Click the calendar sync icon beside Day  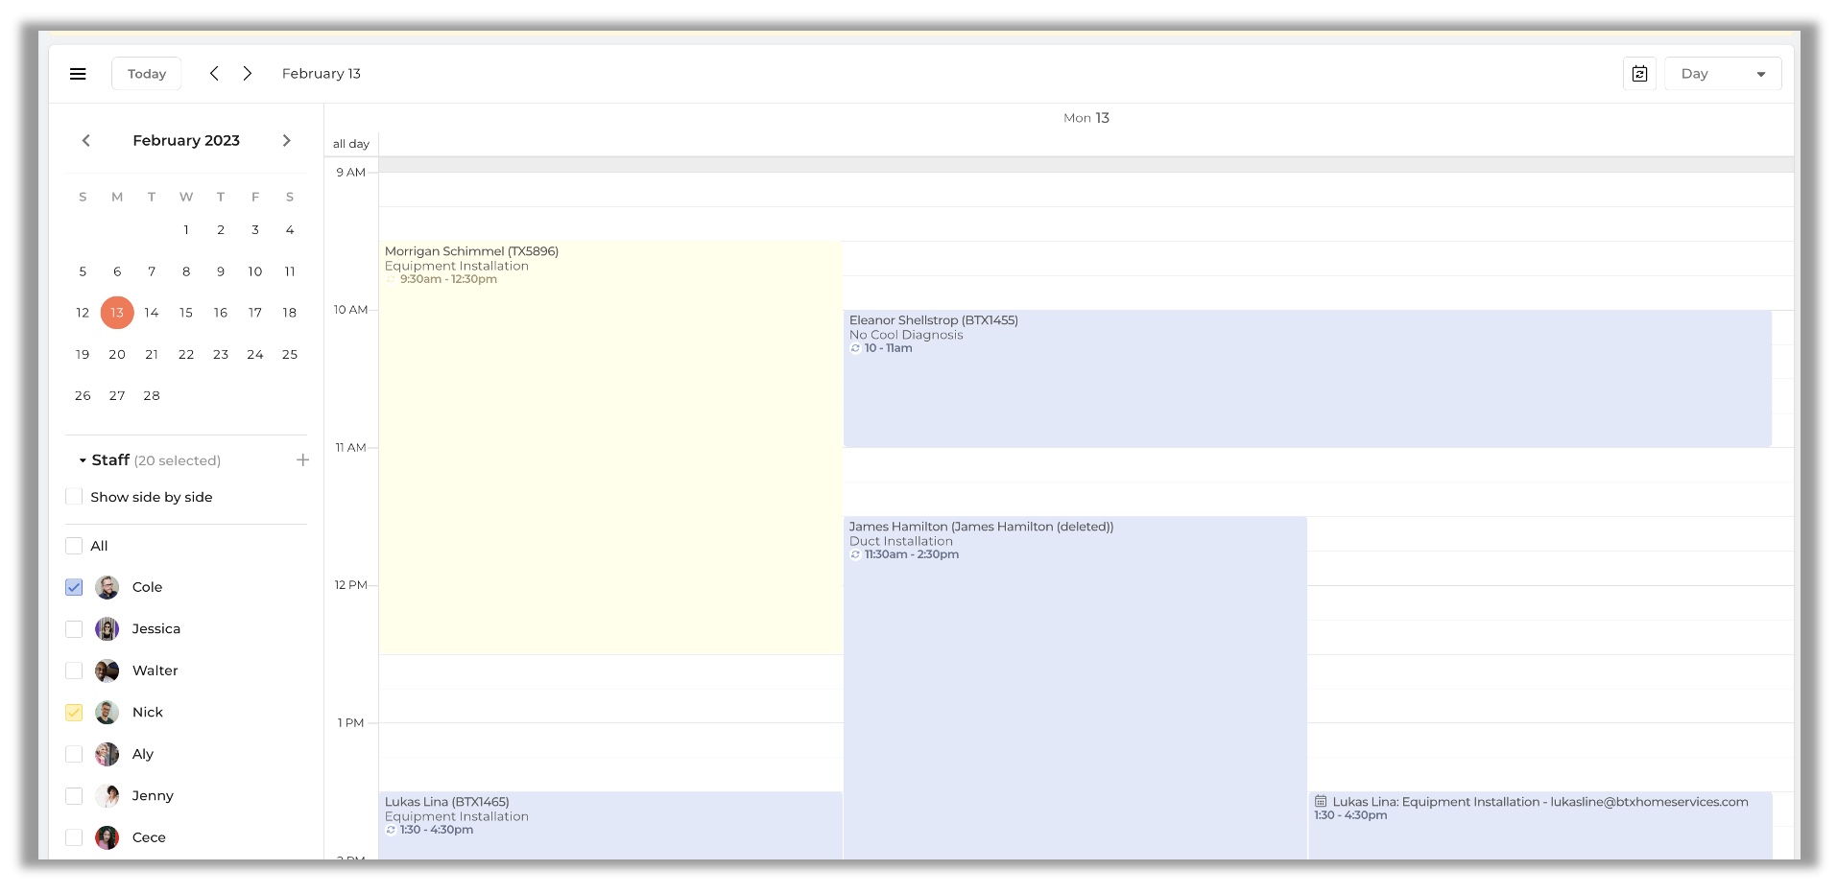click(x=1639, y=74)
